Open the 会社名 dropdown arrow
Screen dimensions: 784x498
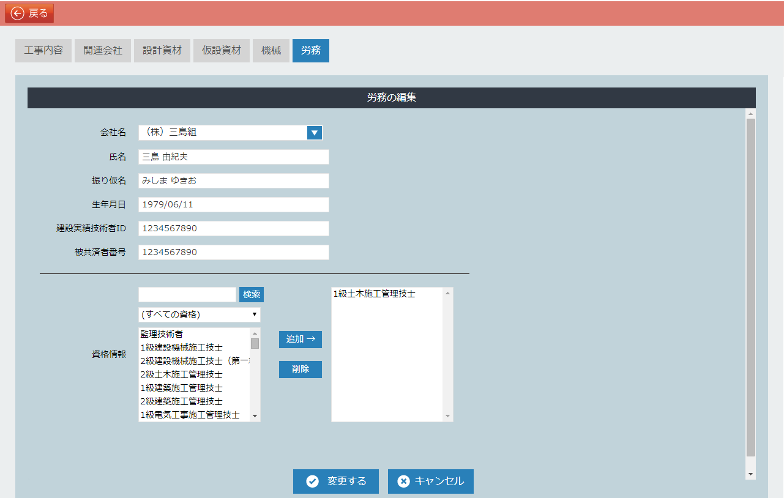315,133
